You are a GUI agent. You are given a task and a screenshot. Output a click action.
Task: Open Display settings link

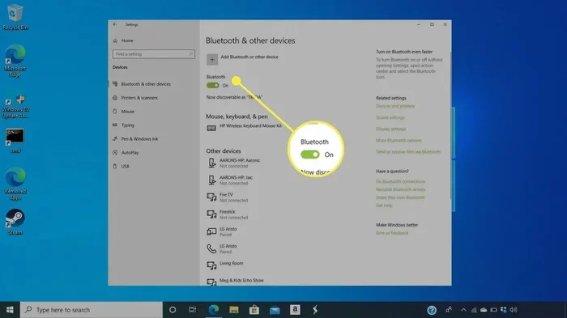coord(391,129)
